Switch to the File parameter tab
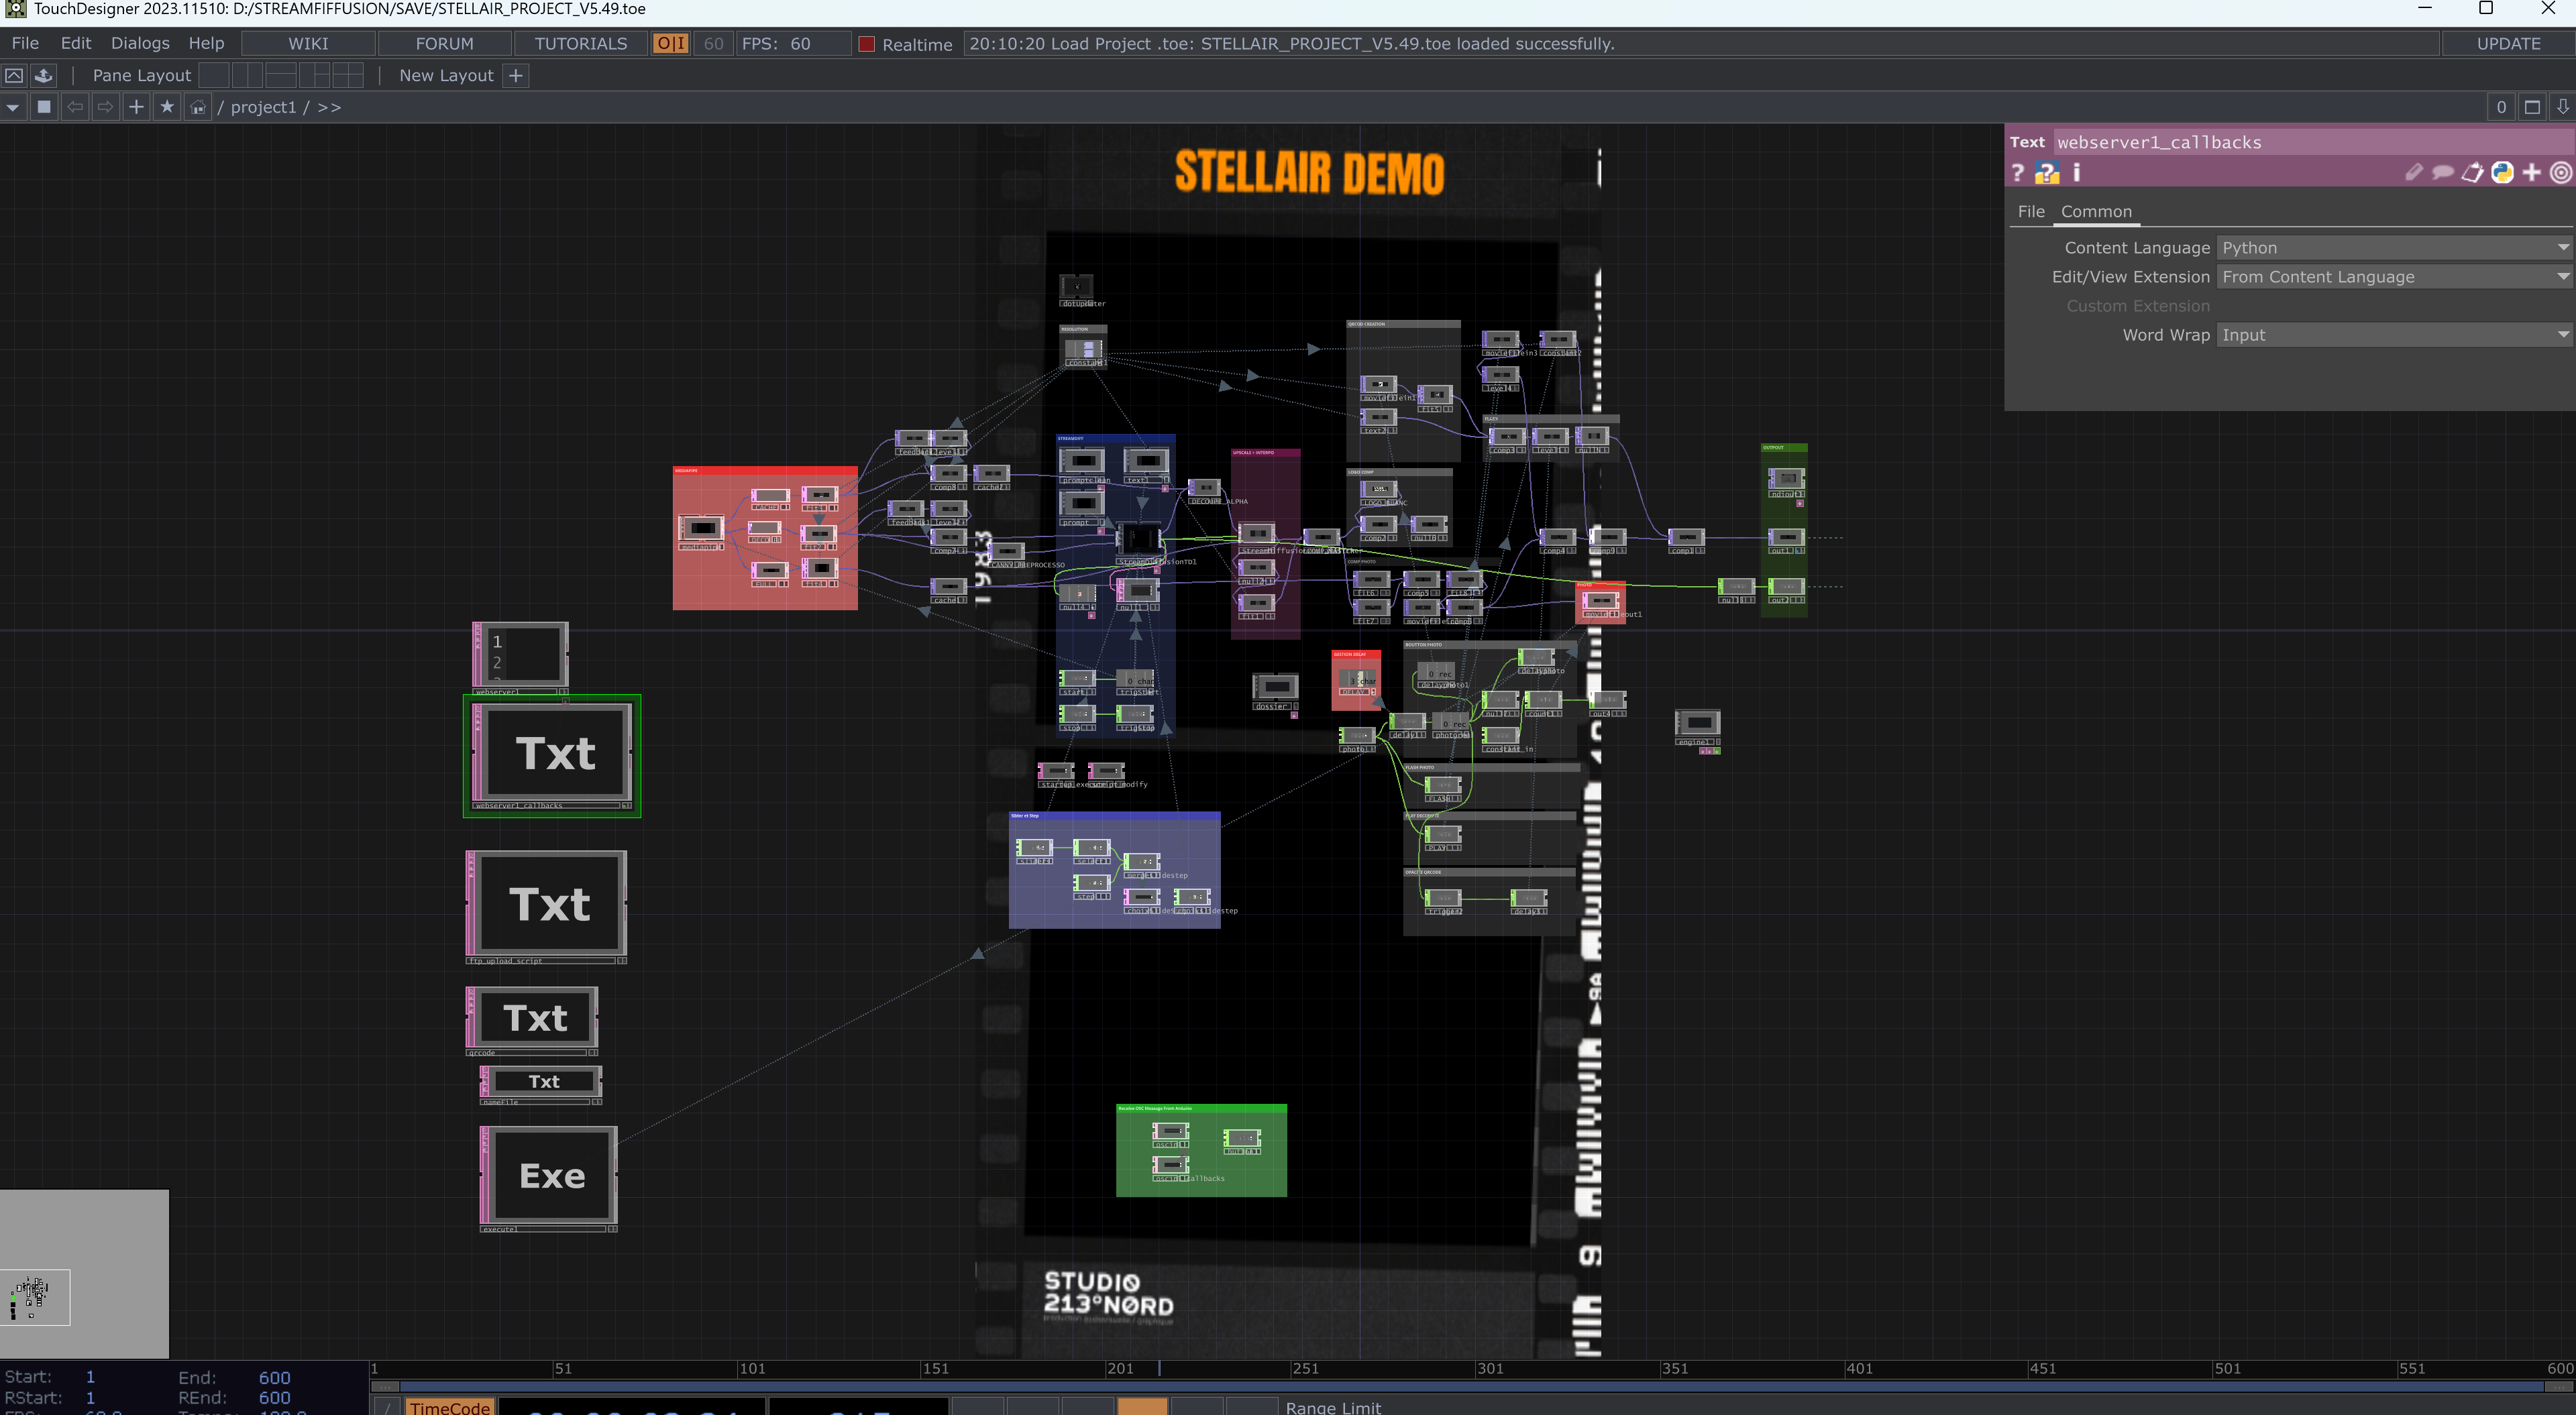The width and height of the screenshot is (2576, 1415). pos(2030,211)
